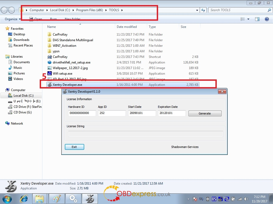Click the Windows Start button
273x204 pixels.
(7, 198)
